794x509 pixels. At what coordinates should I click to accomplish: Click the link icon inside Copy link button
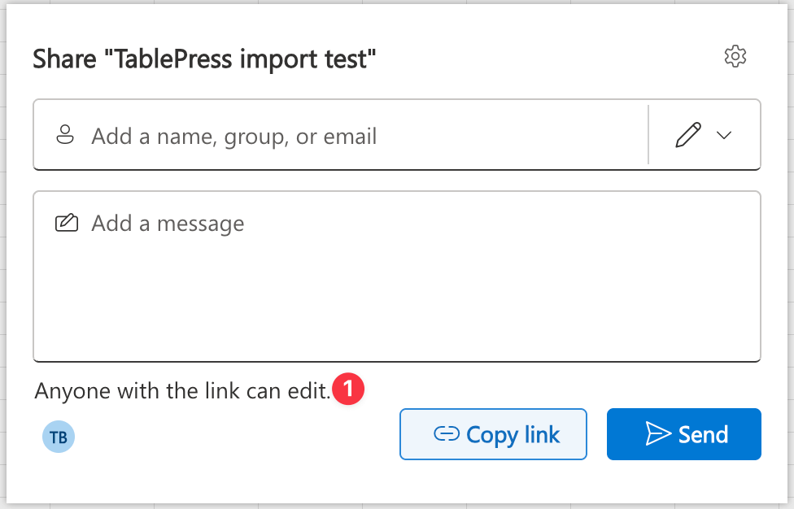tap(447, 434)
